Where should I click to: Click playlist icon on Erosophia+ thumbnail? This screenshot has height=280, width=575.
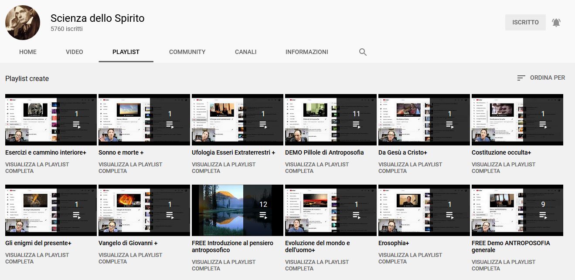click(450, 215)
